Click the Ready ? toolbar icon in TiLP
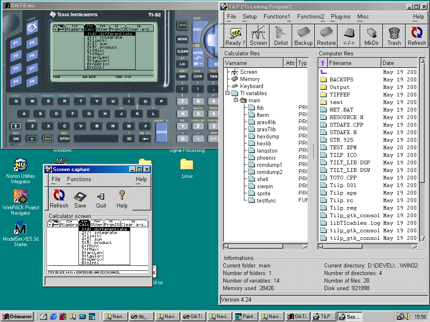 coord(235,36)
